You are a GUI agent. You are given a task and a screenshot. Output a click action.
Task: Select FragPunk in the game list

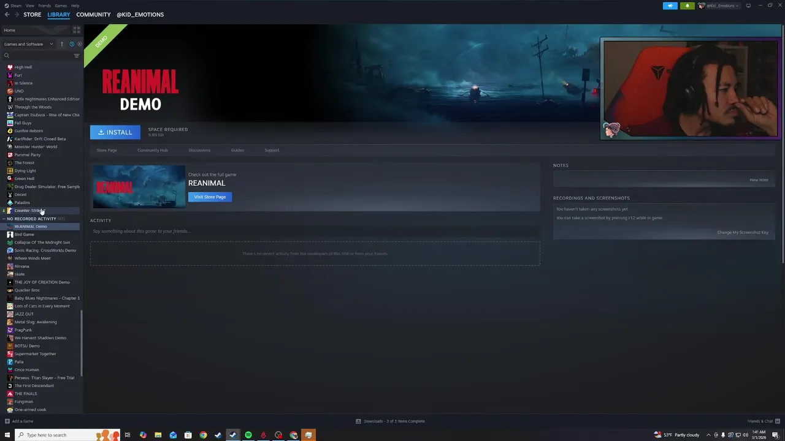[23, 330]
